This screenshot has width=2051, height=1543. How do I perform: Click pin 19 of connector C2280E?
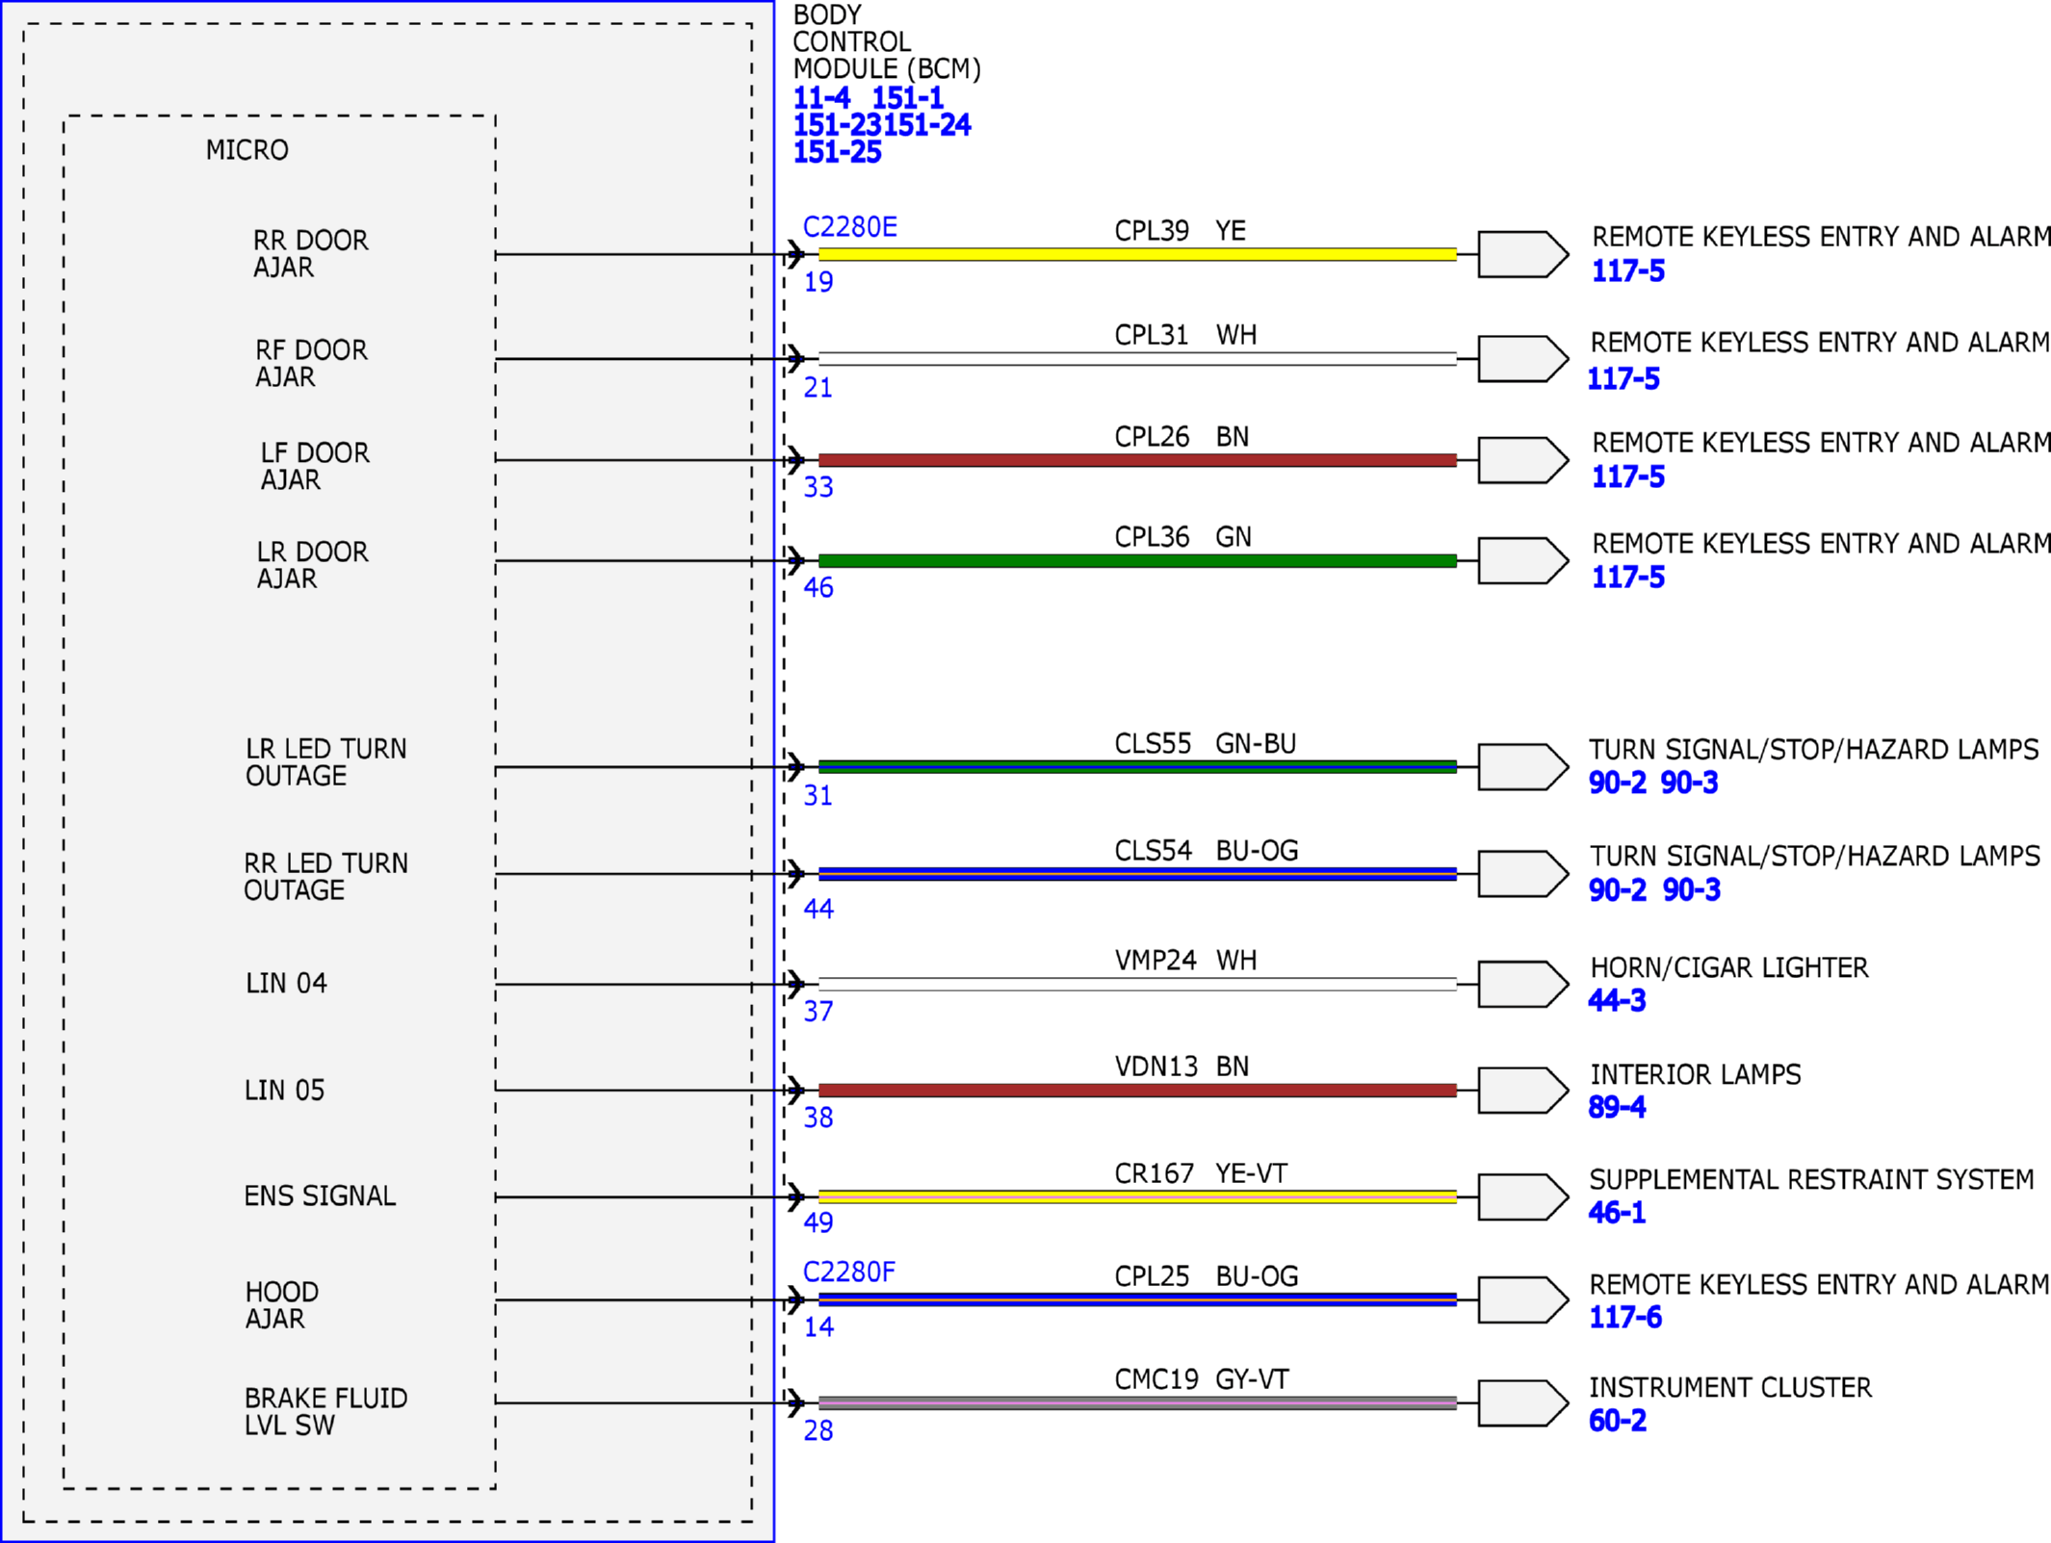click(818, 283)
